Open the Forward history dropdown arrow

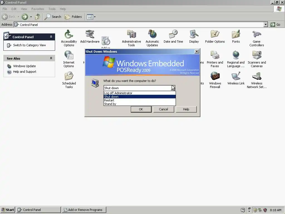tap(31, 17)
